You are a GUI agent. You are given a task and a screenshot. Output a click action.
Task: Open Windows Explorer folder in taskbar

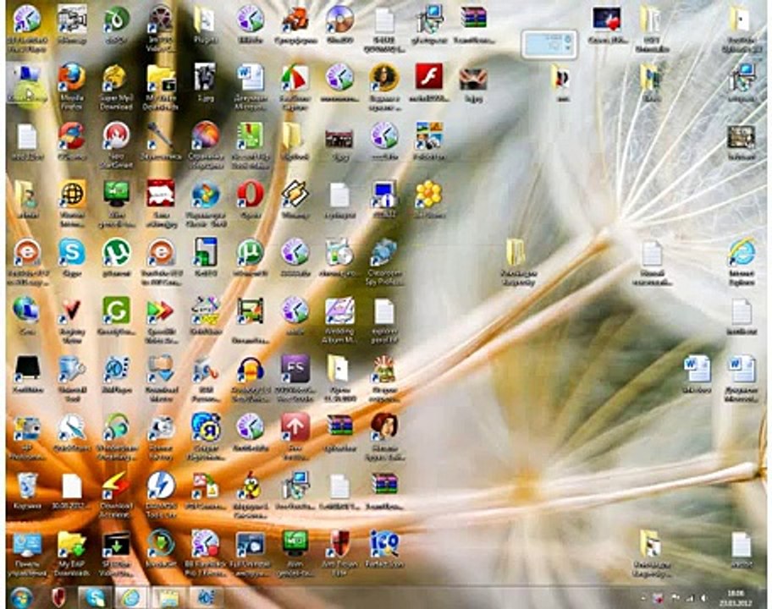[x=168, y=598]
